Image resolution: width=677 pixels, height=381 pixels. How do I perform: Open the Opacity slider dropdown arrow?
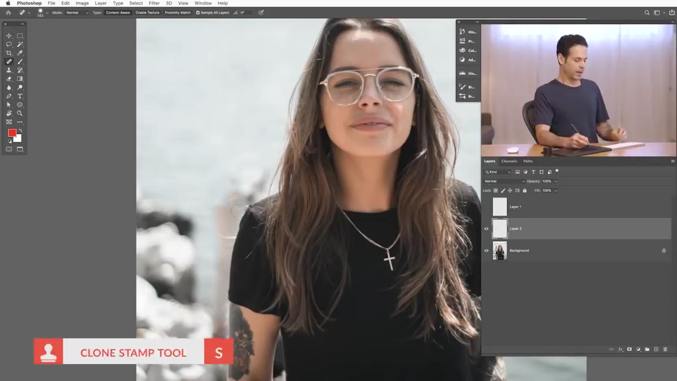point(555,181)
